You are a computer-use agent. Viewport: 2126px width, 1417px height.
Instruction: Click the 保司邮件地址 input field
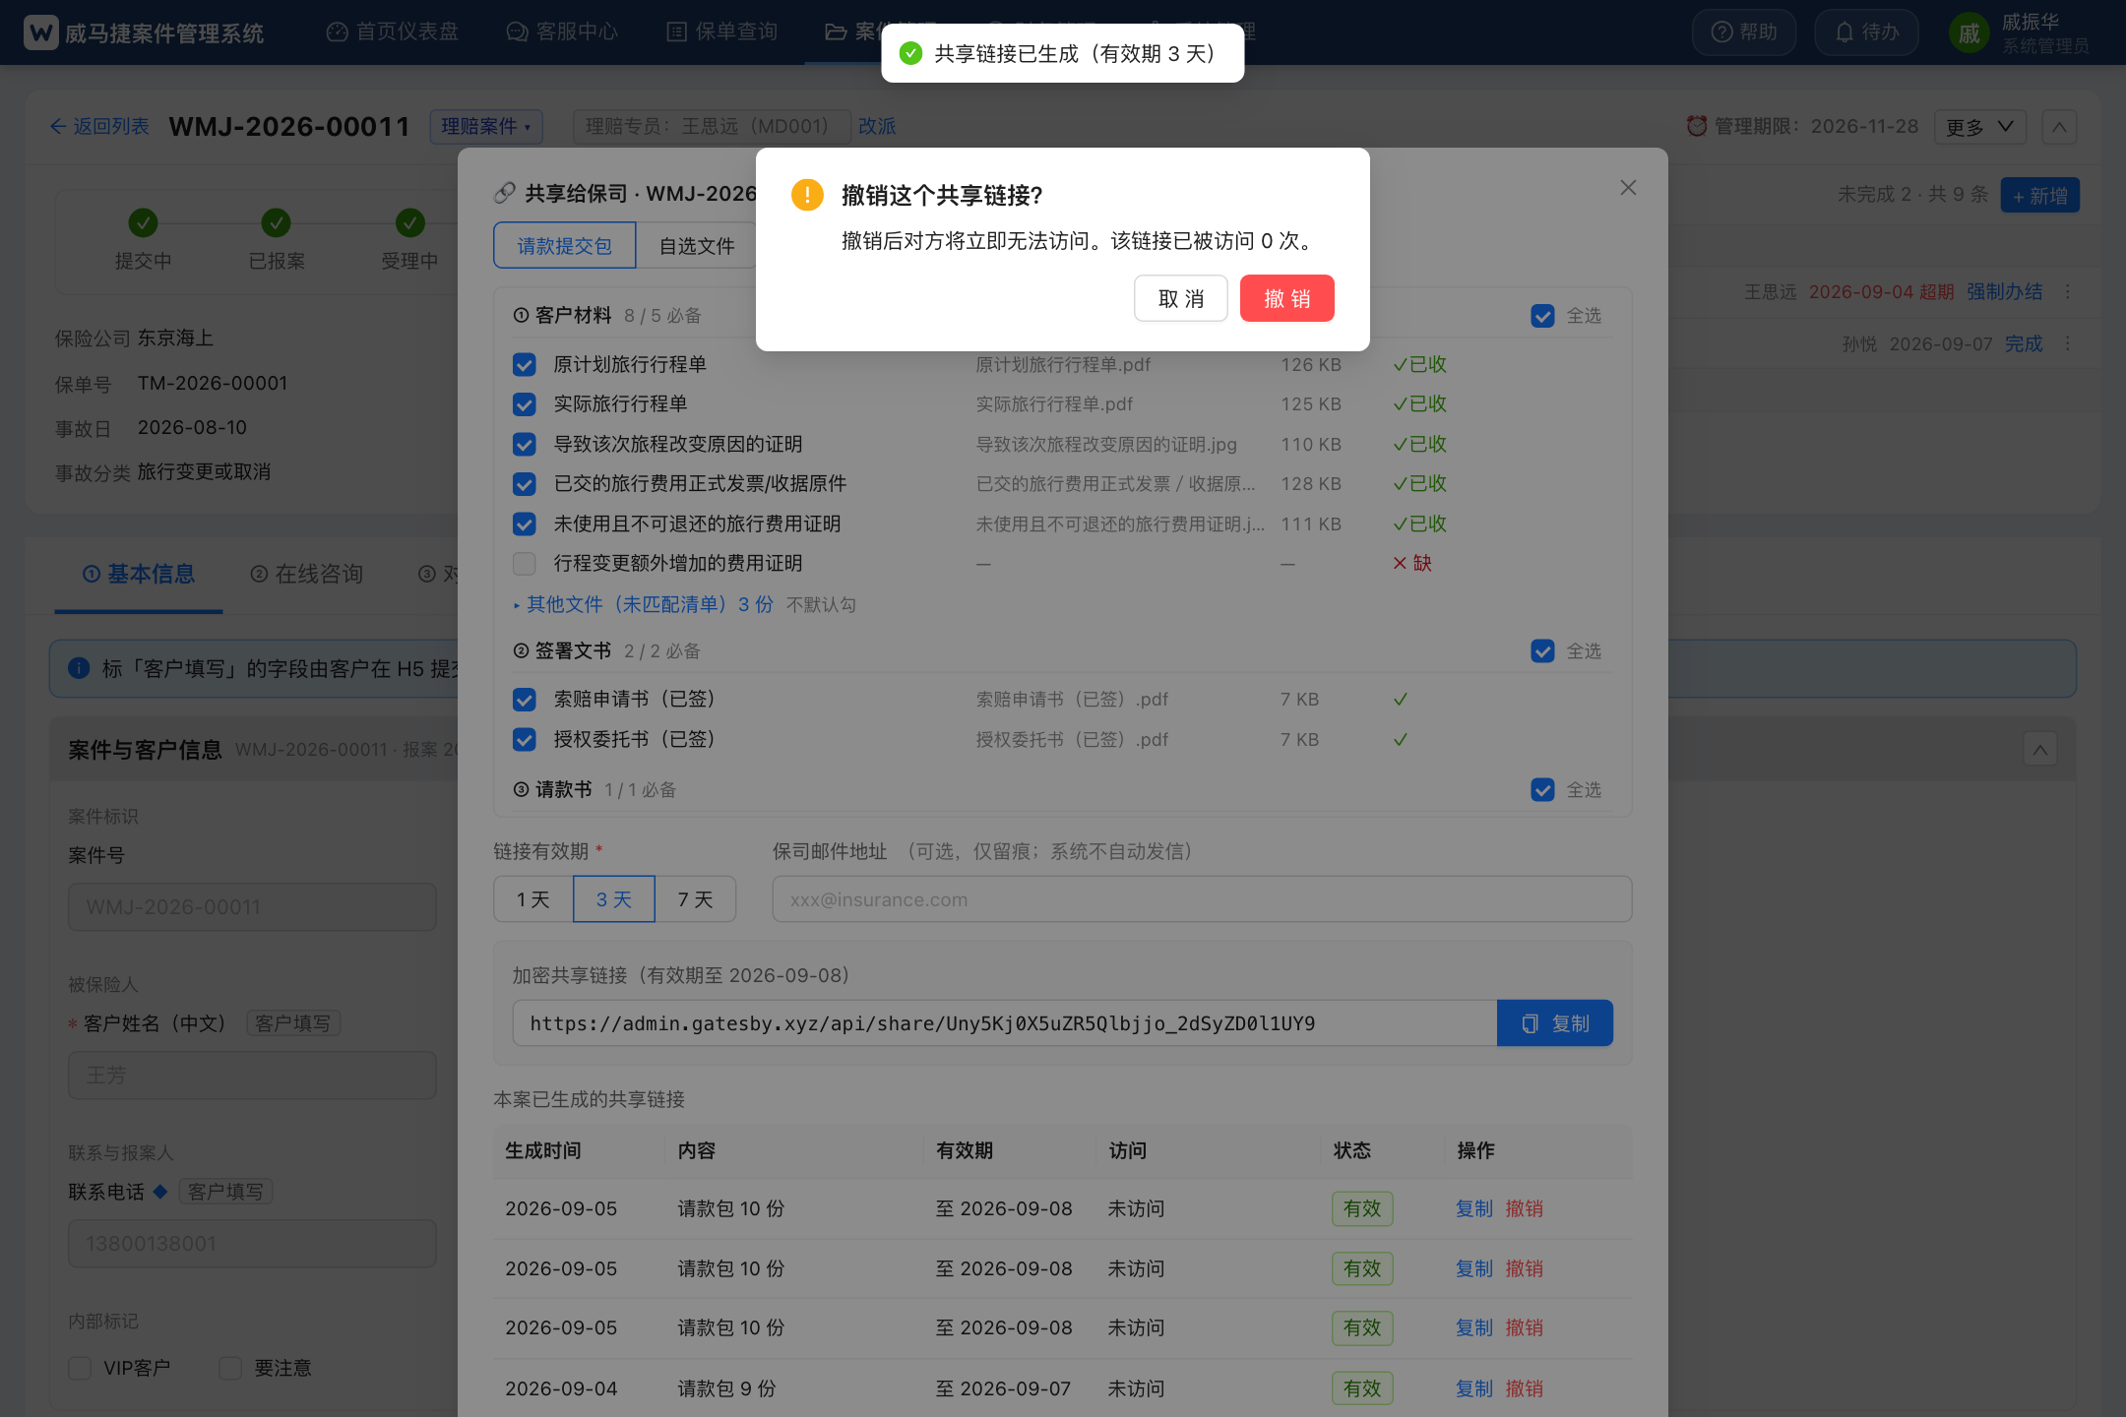[1202, 899]
